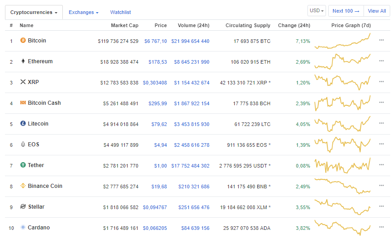392x238 pixels.
Task: Click the Ethereum diamond logo icon
Action: (x=23, y=61)
